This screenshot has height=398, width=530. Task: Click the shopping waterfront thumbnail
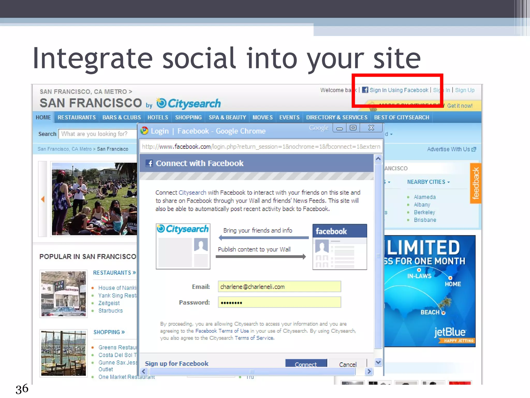(x=64, y=353)
